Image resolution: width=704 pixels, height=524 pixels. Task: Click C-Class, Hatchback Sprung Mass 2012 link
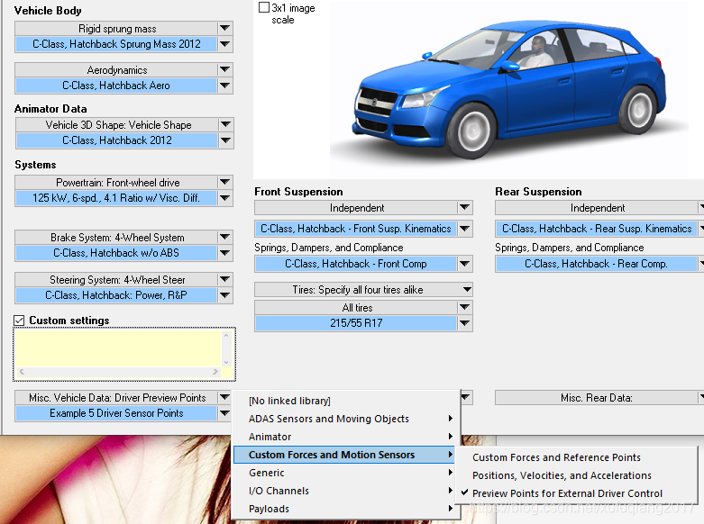116,44
